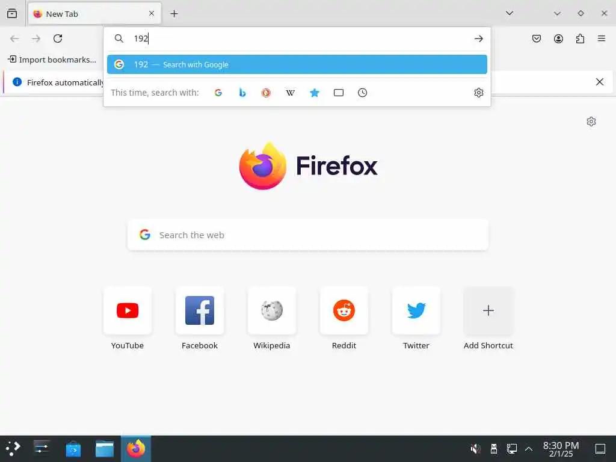
Task: Open the removable devices tray icon
Action: click(x=494, y=449)
